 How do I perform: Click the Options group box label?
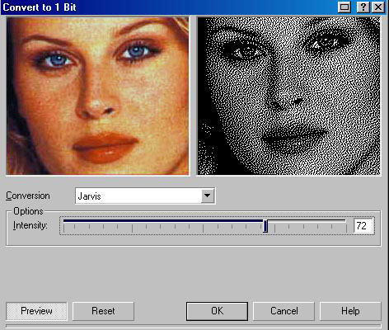click(x=28, y=211)
